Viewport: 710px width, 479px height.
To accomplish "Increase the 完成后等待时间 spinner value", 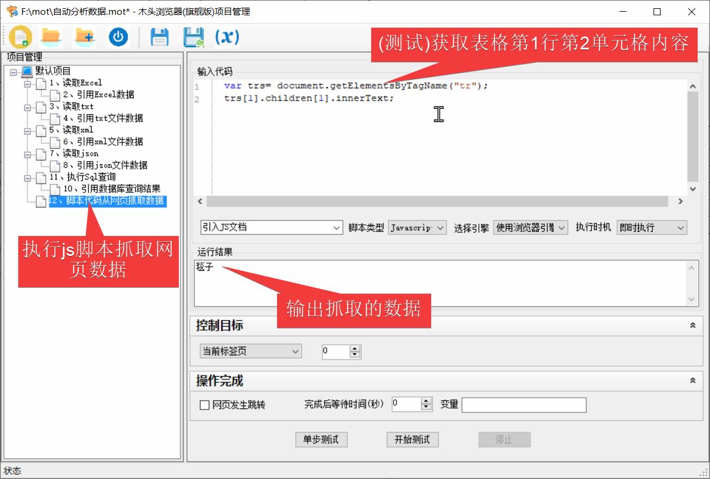I will [425, 401].
